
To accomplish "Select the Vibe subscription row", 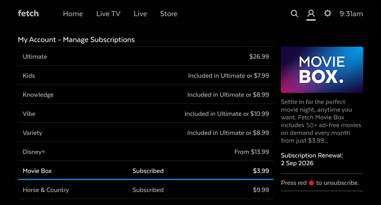I will [146, 114].
